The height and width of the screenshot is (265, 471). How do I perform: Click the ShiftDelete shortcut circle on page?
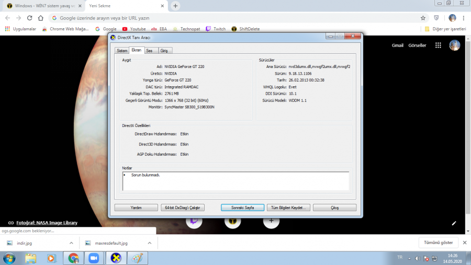coord(233,221)
